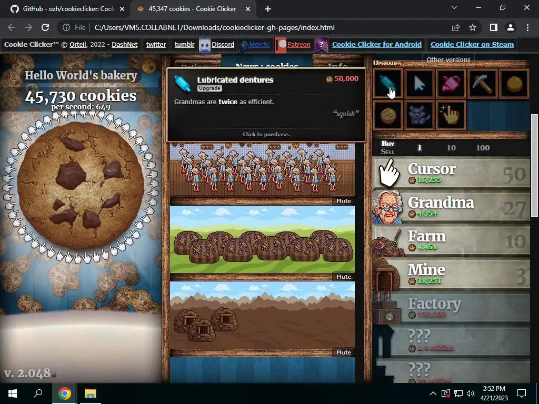
Task: Buy the pink watering can upgrade
Action: click(x=451, y=83)
